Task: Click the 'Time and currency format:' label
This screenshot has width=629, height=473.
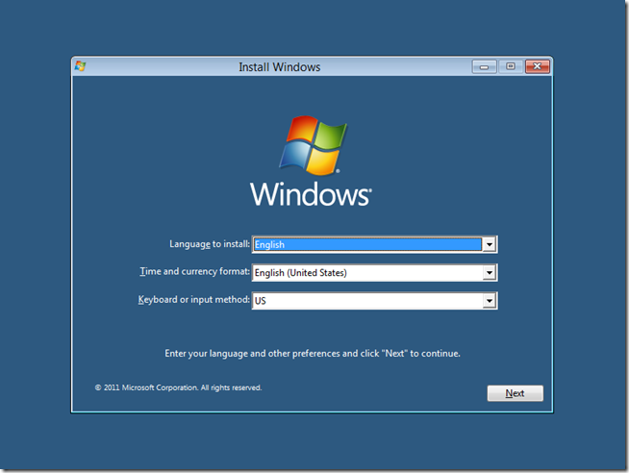Action: pyautogui.click(x=194, y=272)
